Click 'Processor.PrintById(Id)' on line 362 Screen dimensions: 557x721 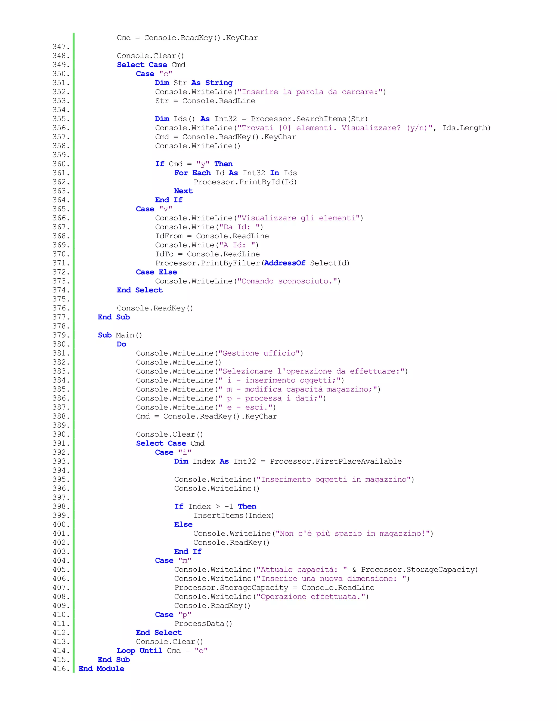[x=245, y=182]
